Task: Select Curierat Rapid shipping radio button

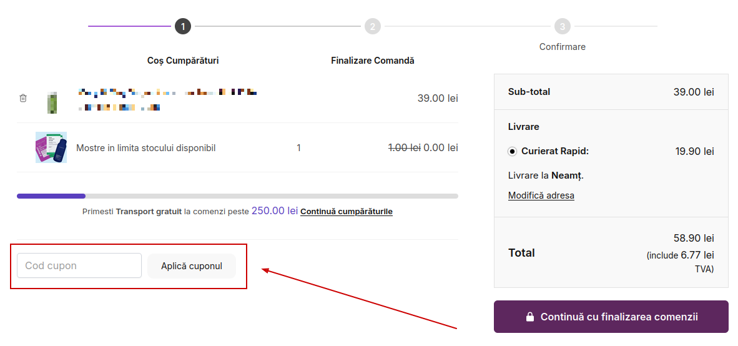Action: click(513, 152)
